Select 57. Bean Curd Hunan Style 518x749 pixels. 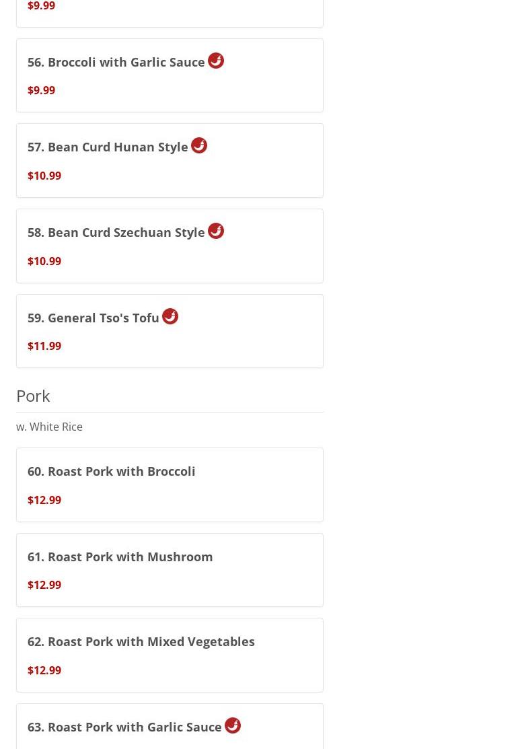click(170, 160)
